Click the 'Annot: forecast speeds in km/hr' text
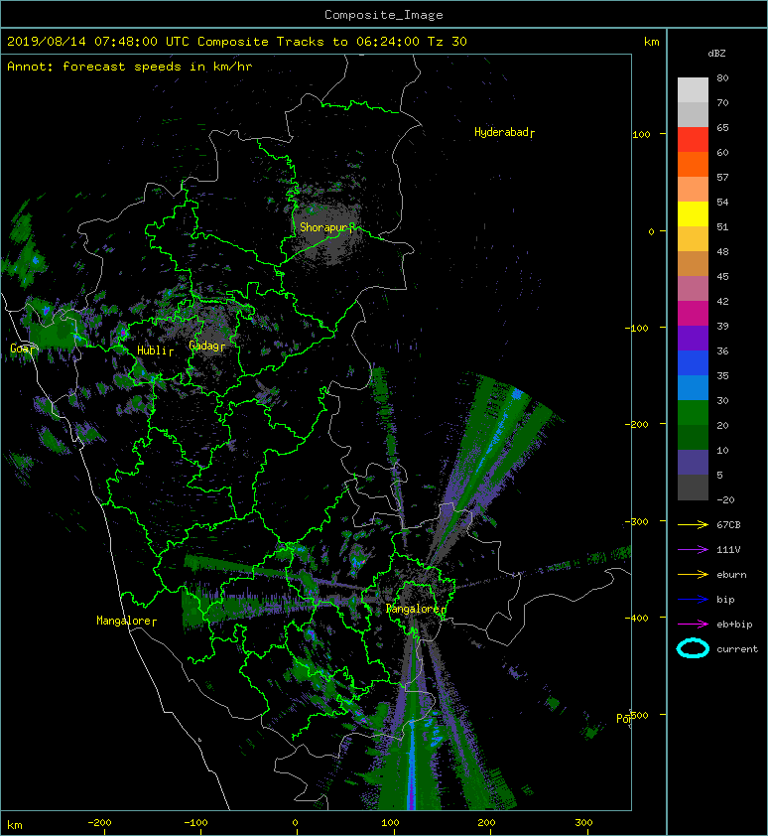This screenshot has height=836, width=768. 130,67
